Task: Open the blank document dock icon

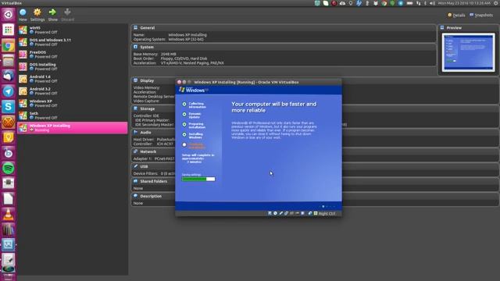Action: (x=8, y=199)
